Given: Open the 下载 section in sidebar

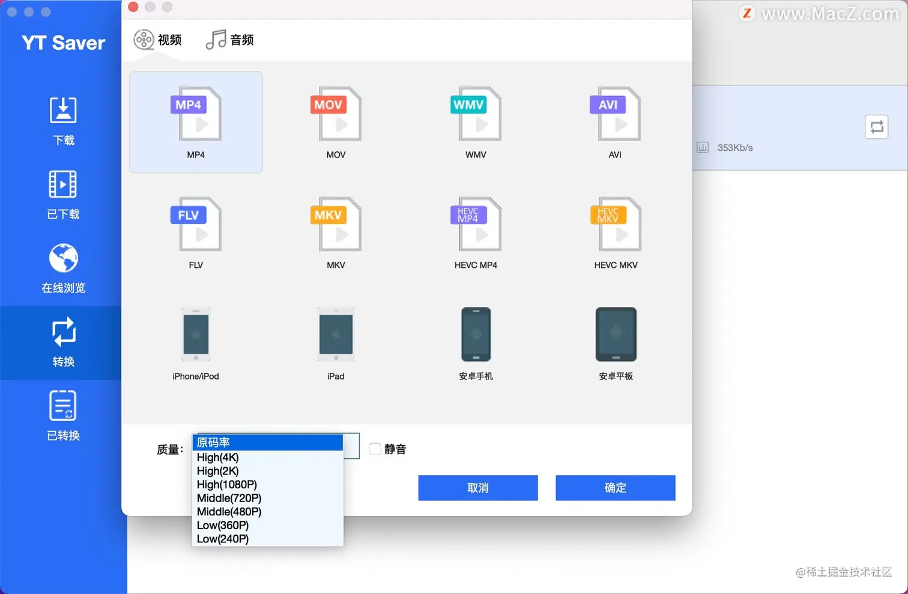Looking at the screenshot, I should pos(63,121).
